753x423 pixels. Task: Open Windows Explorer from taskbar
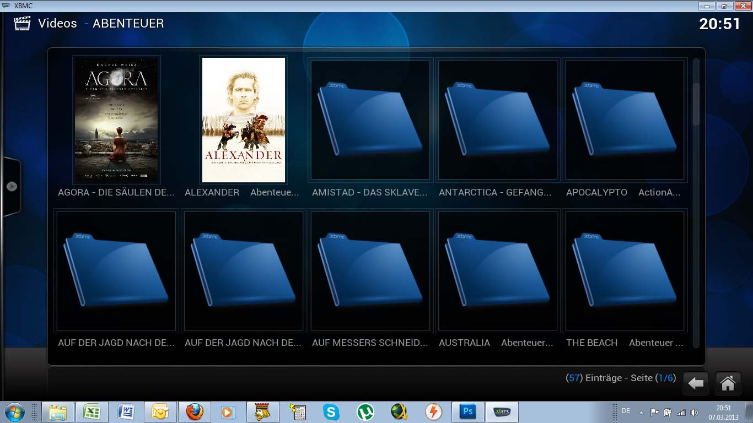point(58,412)
